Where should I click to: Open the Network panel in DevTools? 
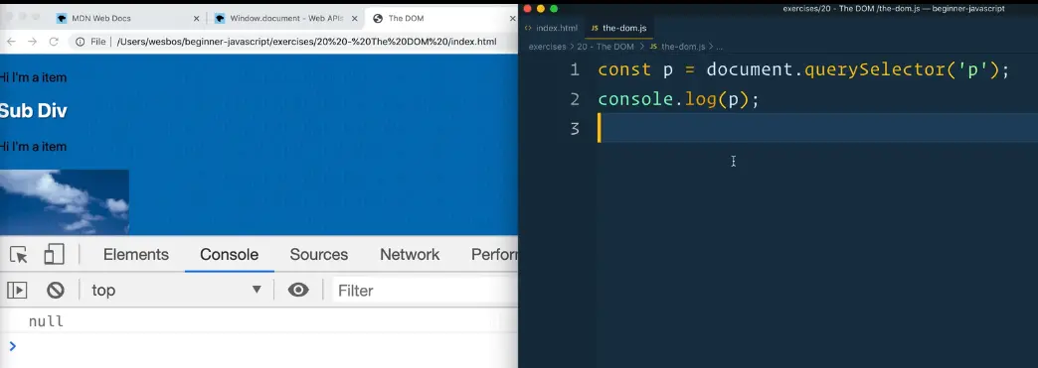(x=409, y=254)
